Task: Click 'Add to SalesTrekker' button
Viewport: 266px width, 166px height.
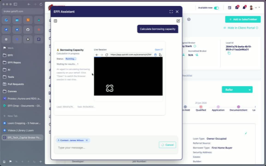Action: coord(243,19)
